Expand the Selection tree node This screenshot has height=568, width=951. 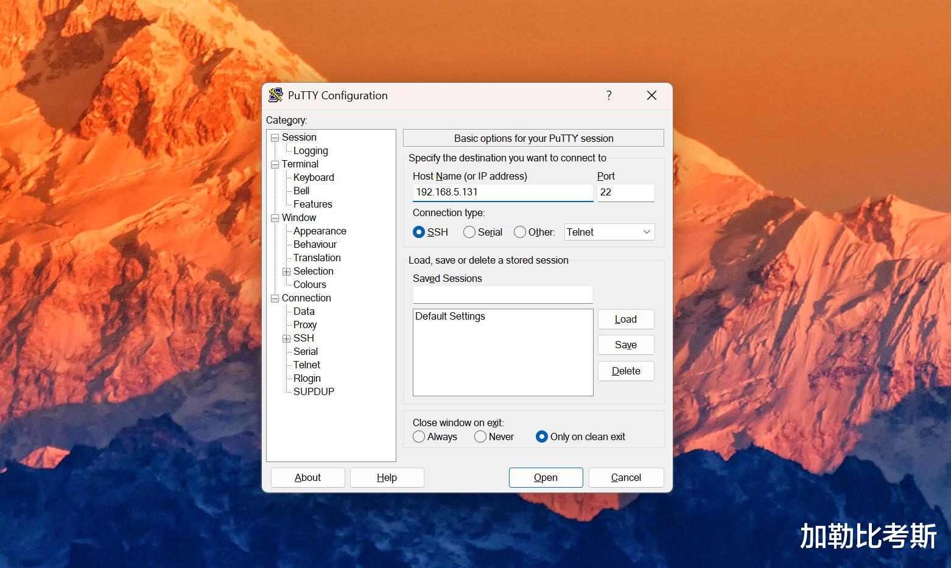[286, 272]
